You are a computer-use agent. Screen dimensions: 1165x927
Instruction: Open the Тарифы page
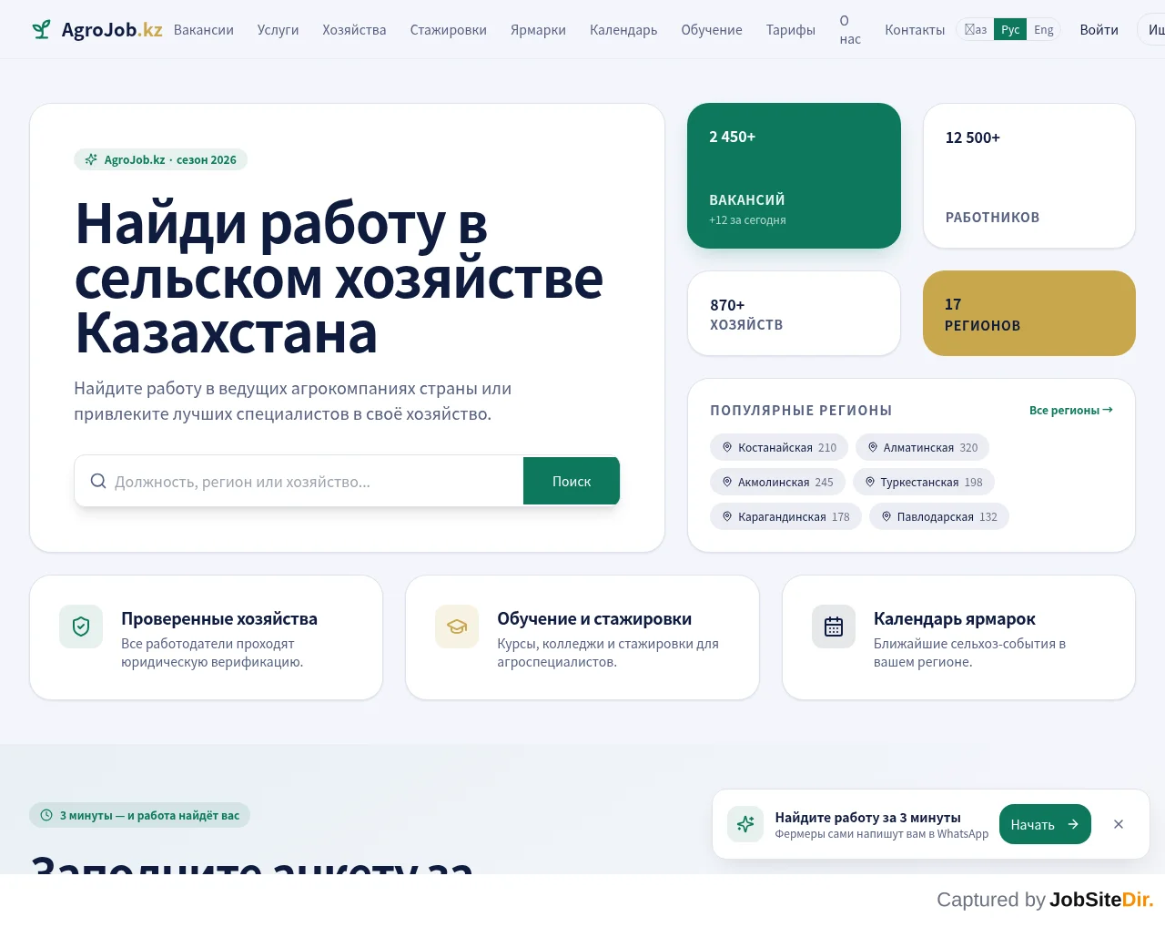click(791, 30)
